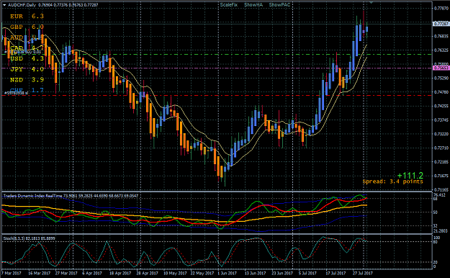
Task: Click the 1 Jun 2017 date label
Action: click(x=227, y=273)
